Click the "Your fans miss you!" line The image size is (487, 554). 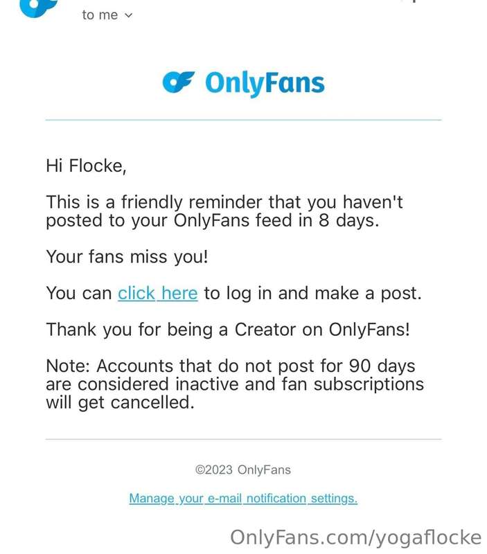coord(127,257)
